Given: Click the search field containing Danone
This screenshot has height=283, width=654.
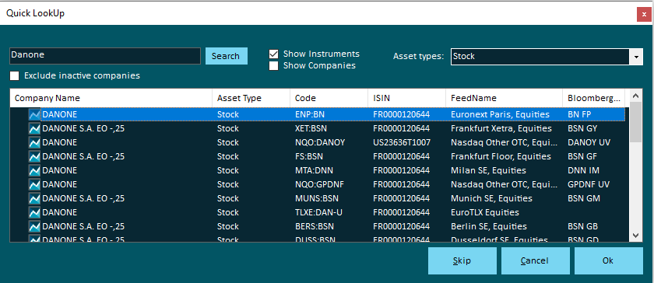Looking at the screenshot, I should click(x=105, y=56).
